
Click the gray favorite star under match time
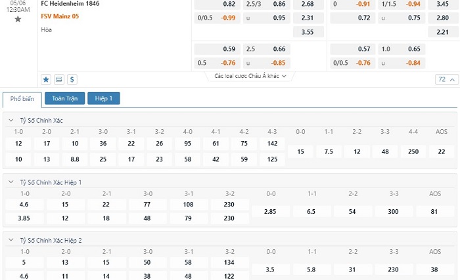pyautogui.click(x=18, y=19)
